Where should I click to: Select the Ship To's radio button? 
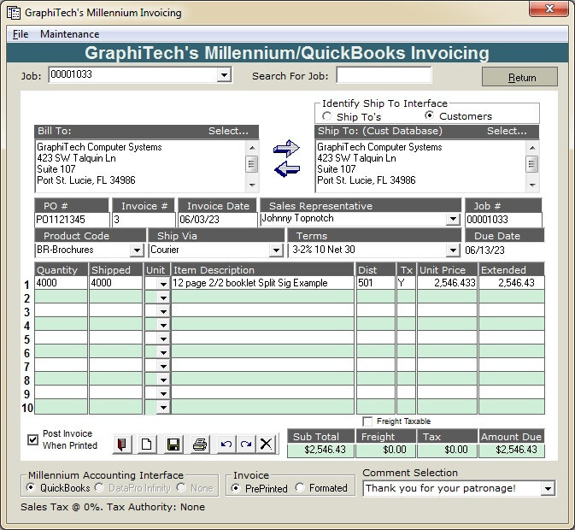click(326, 116)
